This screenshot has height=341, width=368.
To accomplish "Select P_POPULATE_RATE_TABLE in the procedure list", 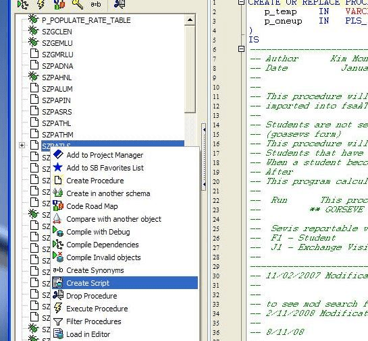I will pyautogui.click(x=86, y=20).
